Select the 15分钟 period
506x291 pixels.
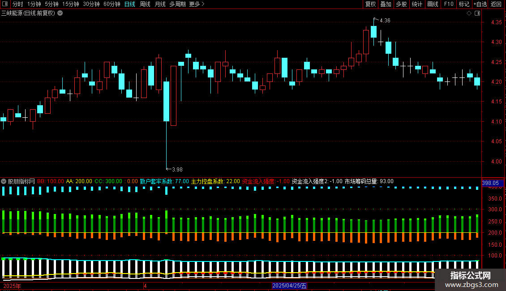71,4
